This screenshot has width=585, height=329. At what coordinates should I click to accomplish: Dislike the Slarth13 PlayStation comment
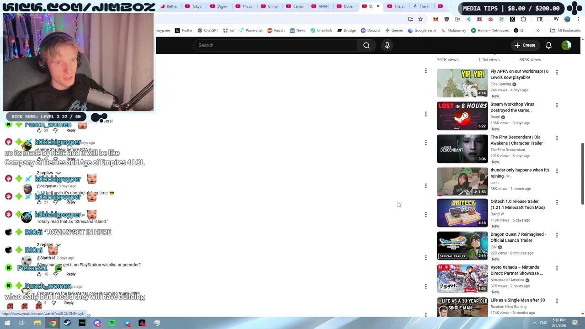[x=55, y=274]
